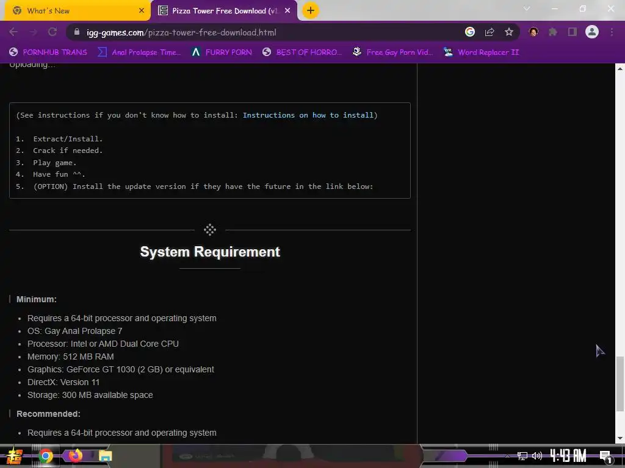This screenshot has width=625, height=468.
Task: Go back using the browser back arrow
Action: pos(13,32)
